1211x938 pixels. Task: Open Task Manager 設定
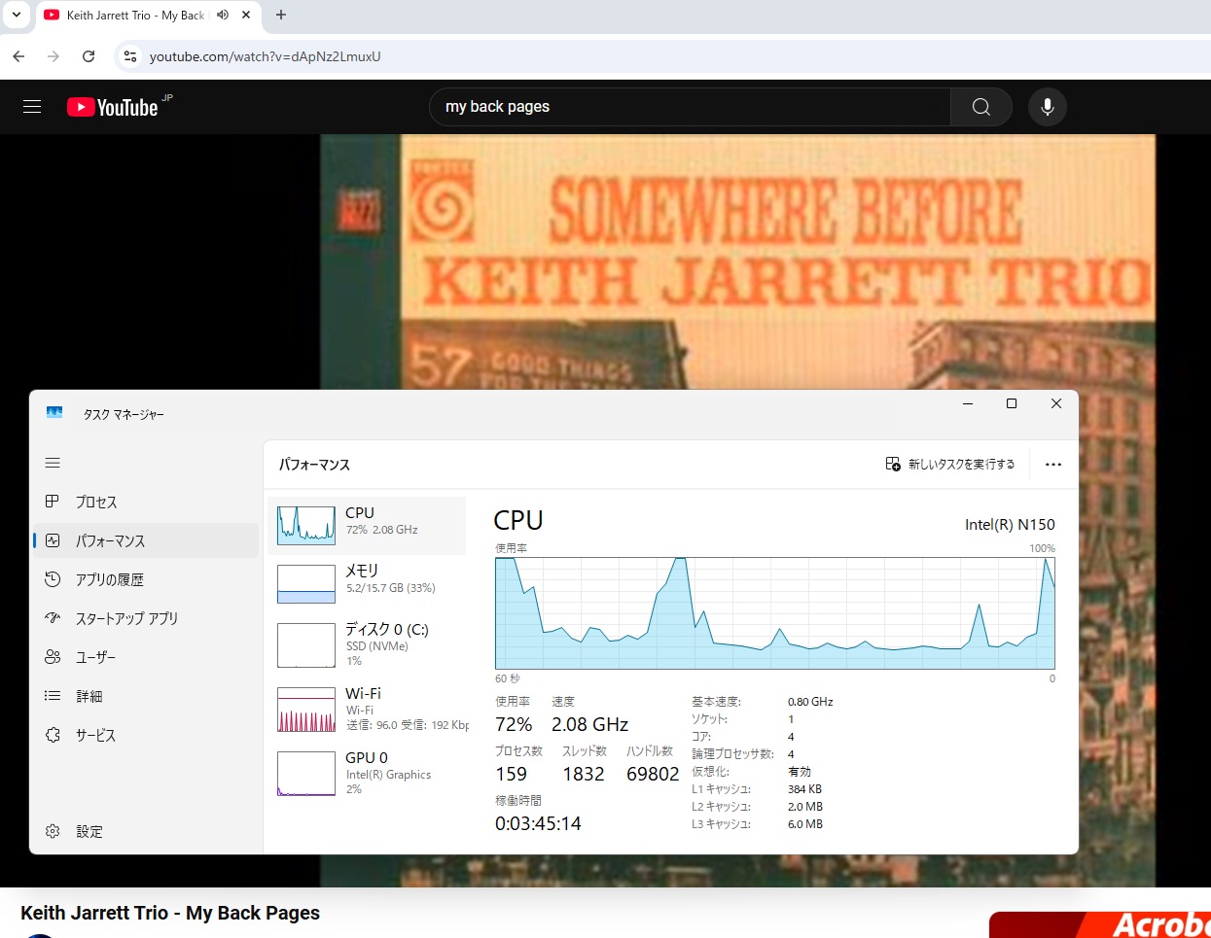tap(146, 831)
